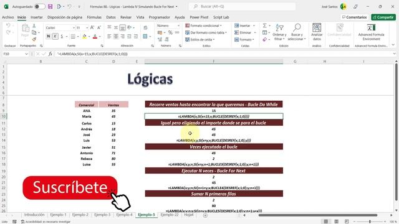Click the Copy icon in Portapapeles
The width and height of the screenshot is (399, 224).
[x=34, y=32]
